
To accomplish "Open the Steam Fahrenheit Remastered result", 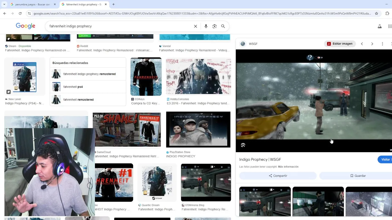I will (37, 50).
